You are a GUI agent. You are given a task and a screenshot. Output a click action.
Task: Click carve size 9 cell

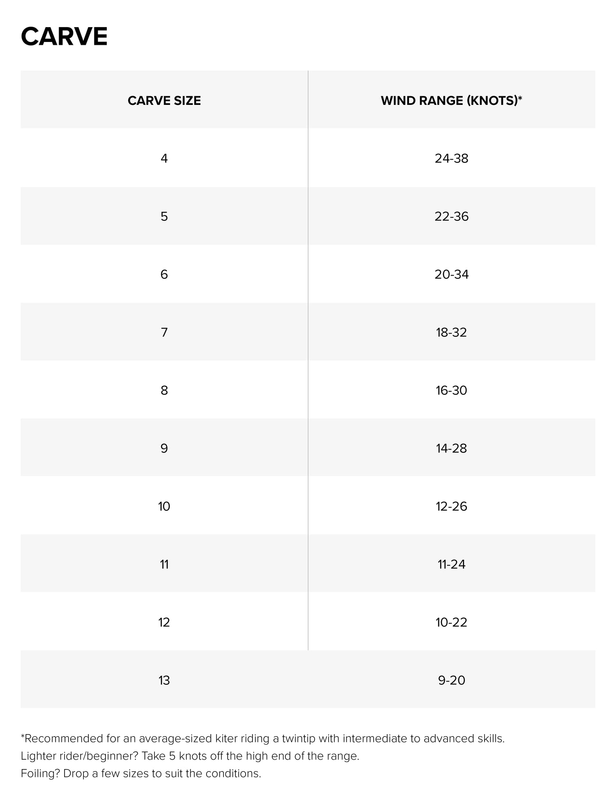(x=164, y=448)
